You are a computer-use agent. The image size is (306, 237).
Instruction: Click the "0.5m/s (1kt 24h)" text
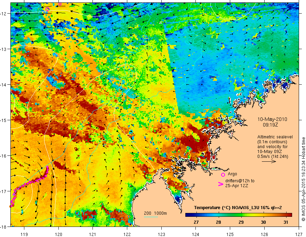273,156
